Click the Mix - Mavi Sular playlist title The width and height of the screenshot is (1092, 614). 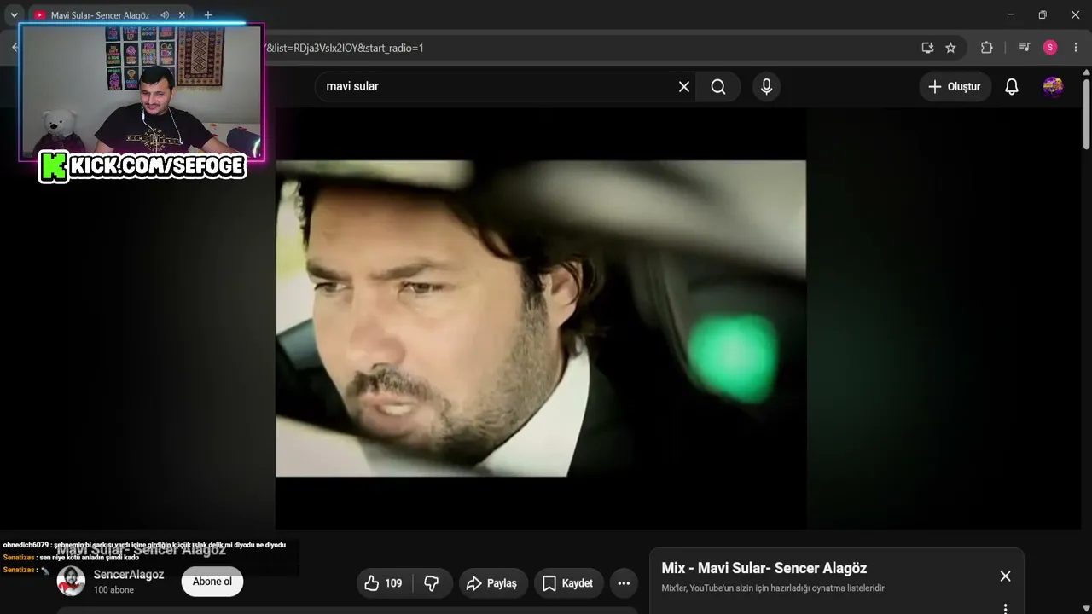(x=764, y=568)
